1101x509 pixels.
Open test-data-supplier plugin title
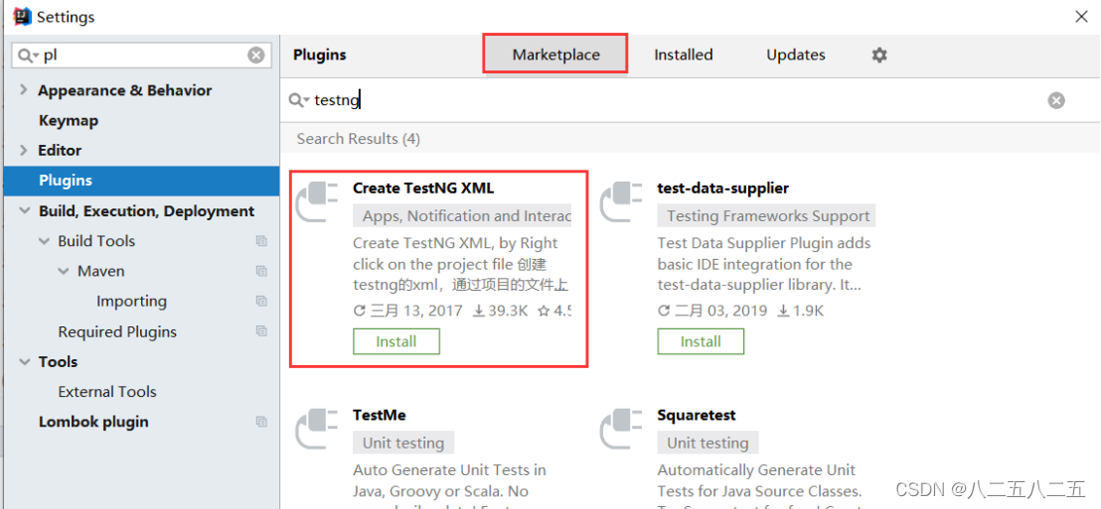[x=723, y=188]
